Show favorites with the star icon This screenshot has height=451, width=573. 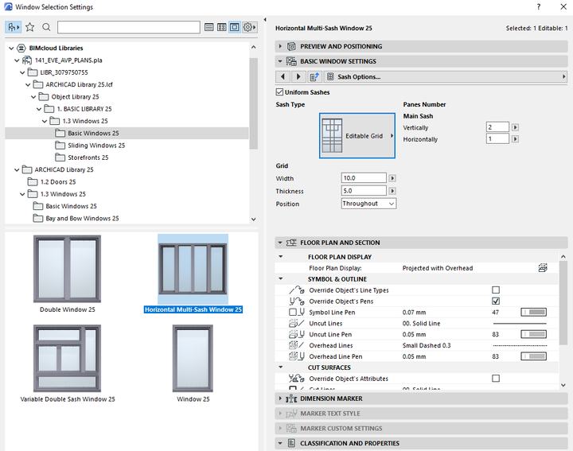pyautogui.click(x=30, y=27)
